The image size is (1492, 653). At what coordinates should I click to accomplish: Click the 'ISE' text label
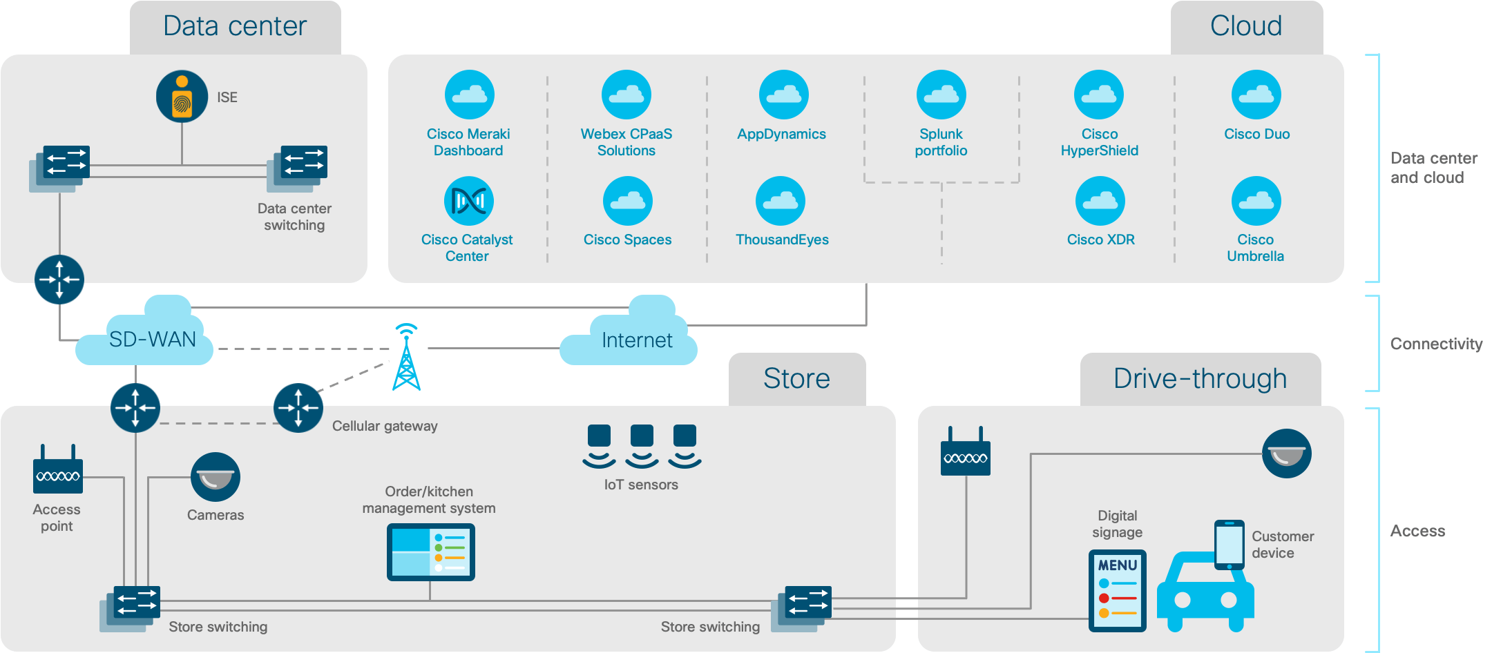pyautogui.click(x=227, y=97)
